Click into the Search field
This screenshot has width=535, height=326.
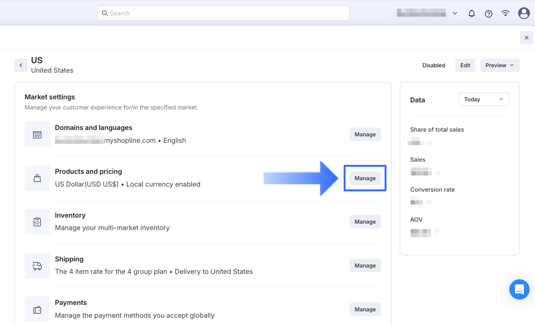223,13
